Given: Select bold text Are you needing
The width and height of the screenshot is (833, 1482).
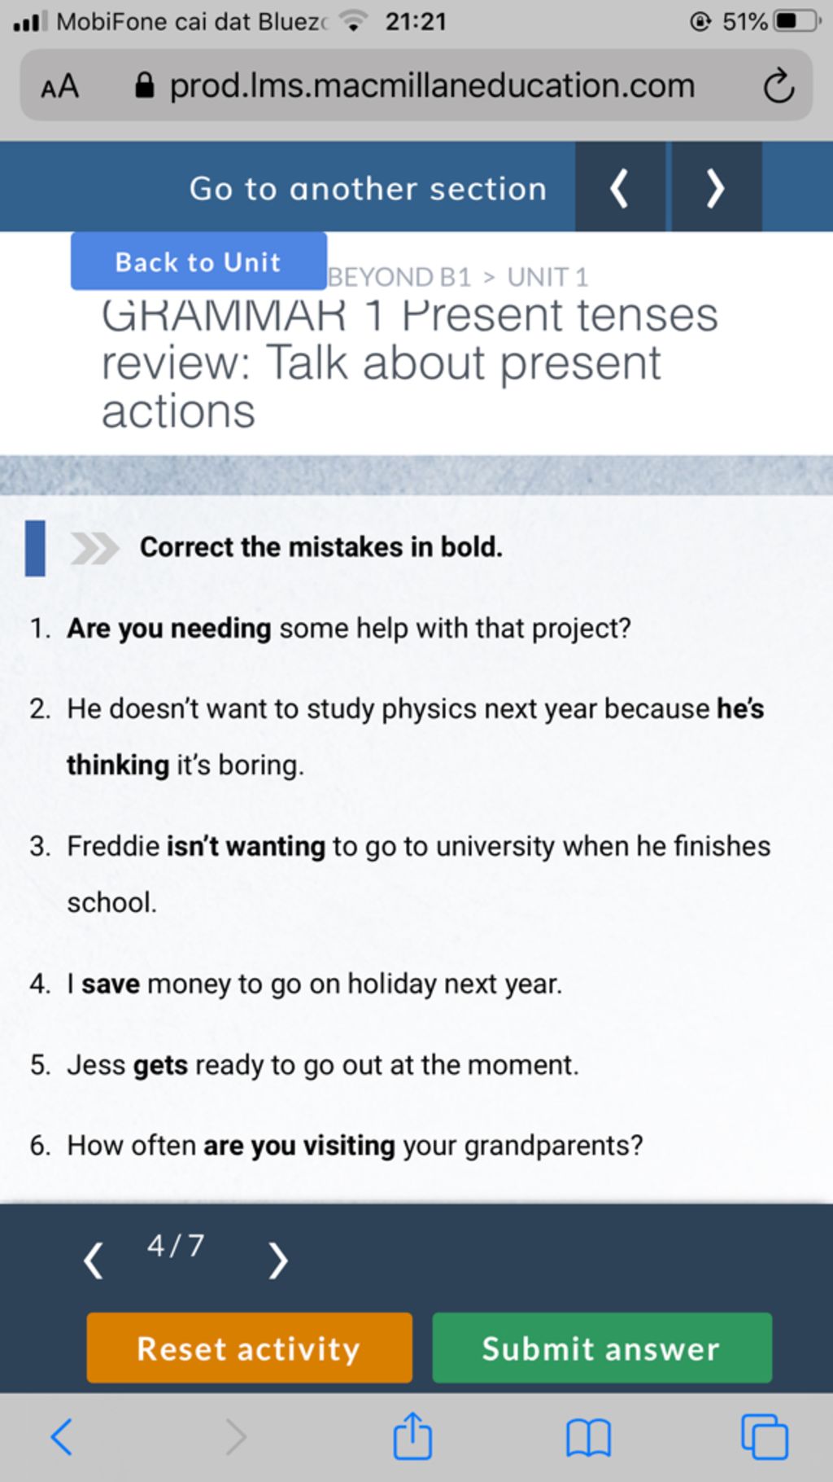Looking at the screenshot, I should point(169,629).
